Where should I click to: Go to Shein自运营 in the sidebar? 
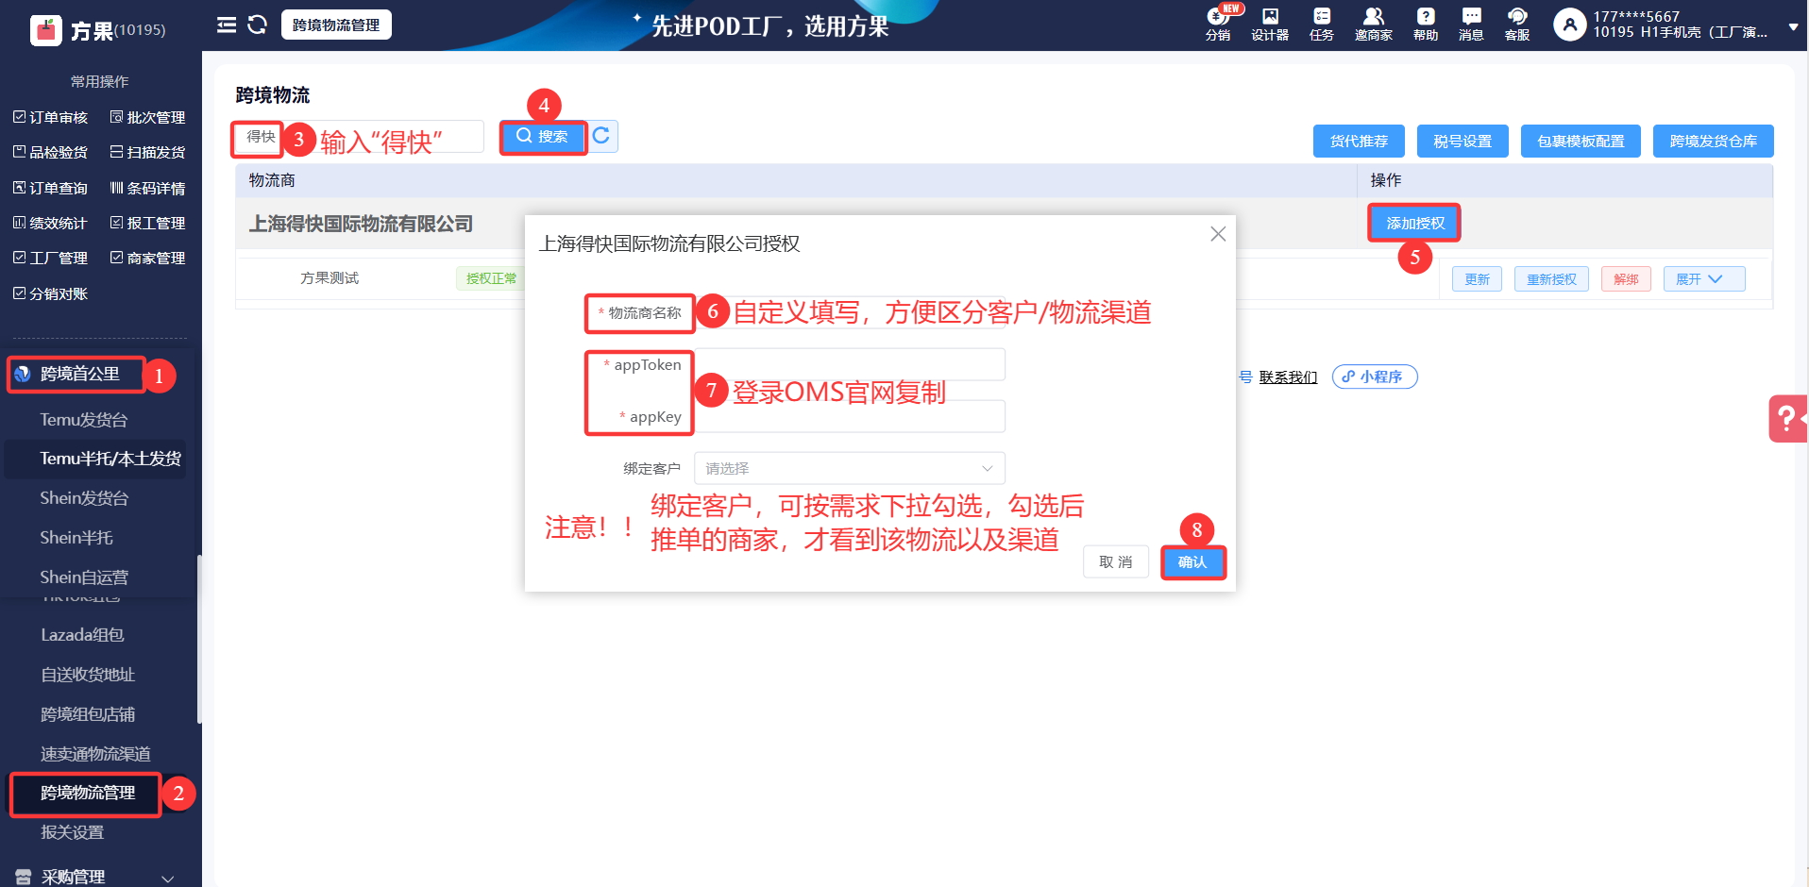point(84,577)
